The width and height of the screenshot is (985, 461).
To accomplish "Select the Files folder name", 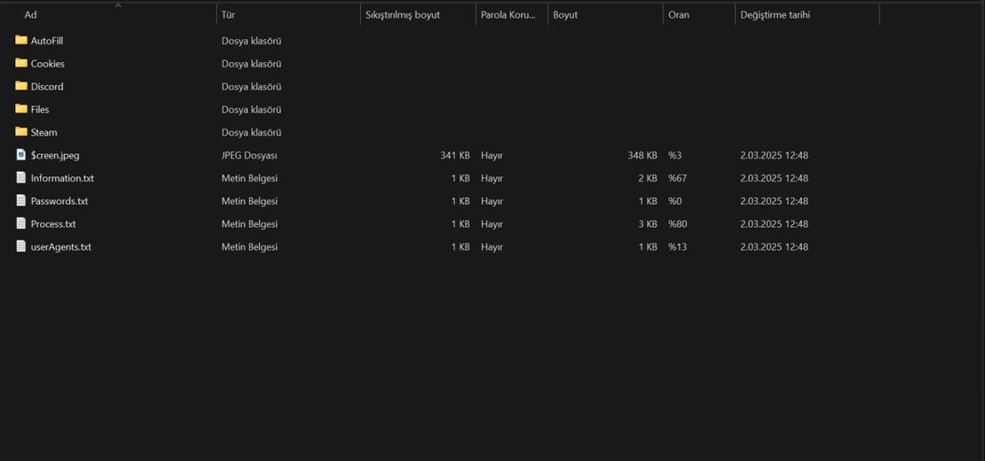I will point(40,110).
